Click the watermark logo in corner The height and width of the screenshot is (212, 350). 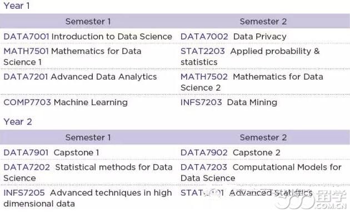click(x=310, y=199)
